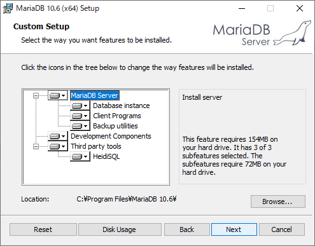
Task: Open Development Components feature drive icon
Action: 57,136
